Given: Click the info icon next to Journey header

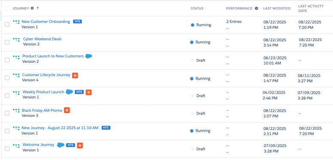Looking at the screenshot, I should pyautogui.click(x=32, y=8).
